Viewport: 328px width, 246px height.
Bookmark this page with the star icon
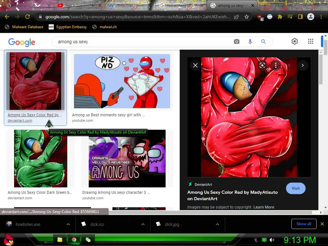coord(247,17)
